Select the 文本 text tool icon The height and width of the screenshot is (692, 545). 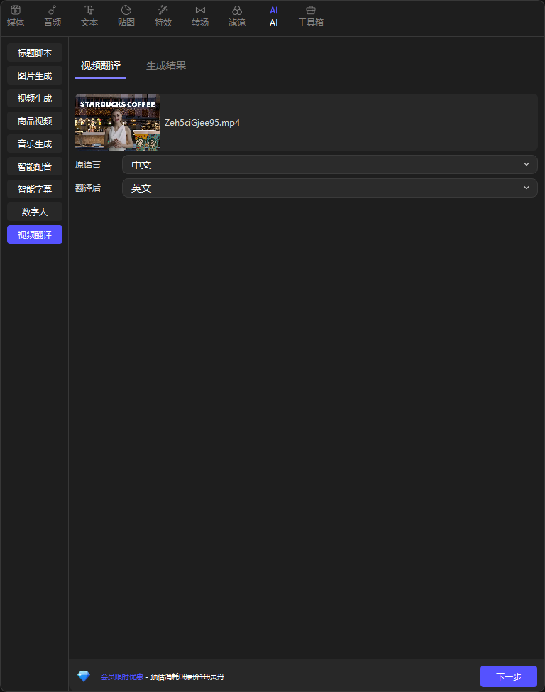(89, 11)
